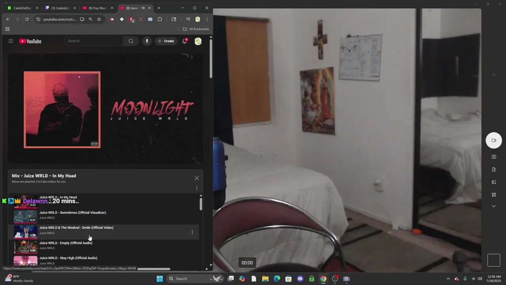Open File Explorer from the taskbar
The image size is (506, 285).
point(265,279)
